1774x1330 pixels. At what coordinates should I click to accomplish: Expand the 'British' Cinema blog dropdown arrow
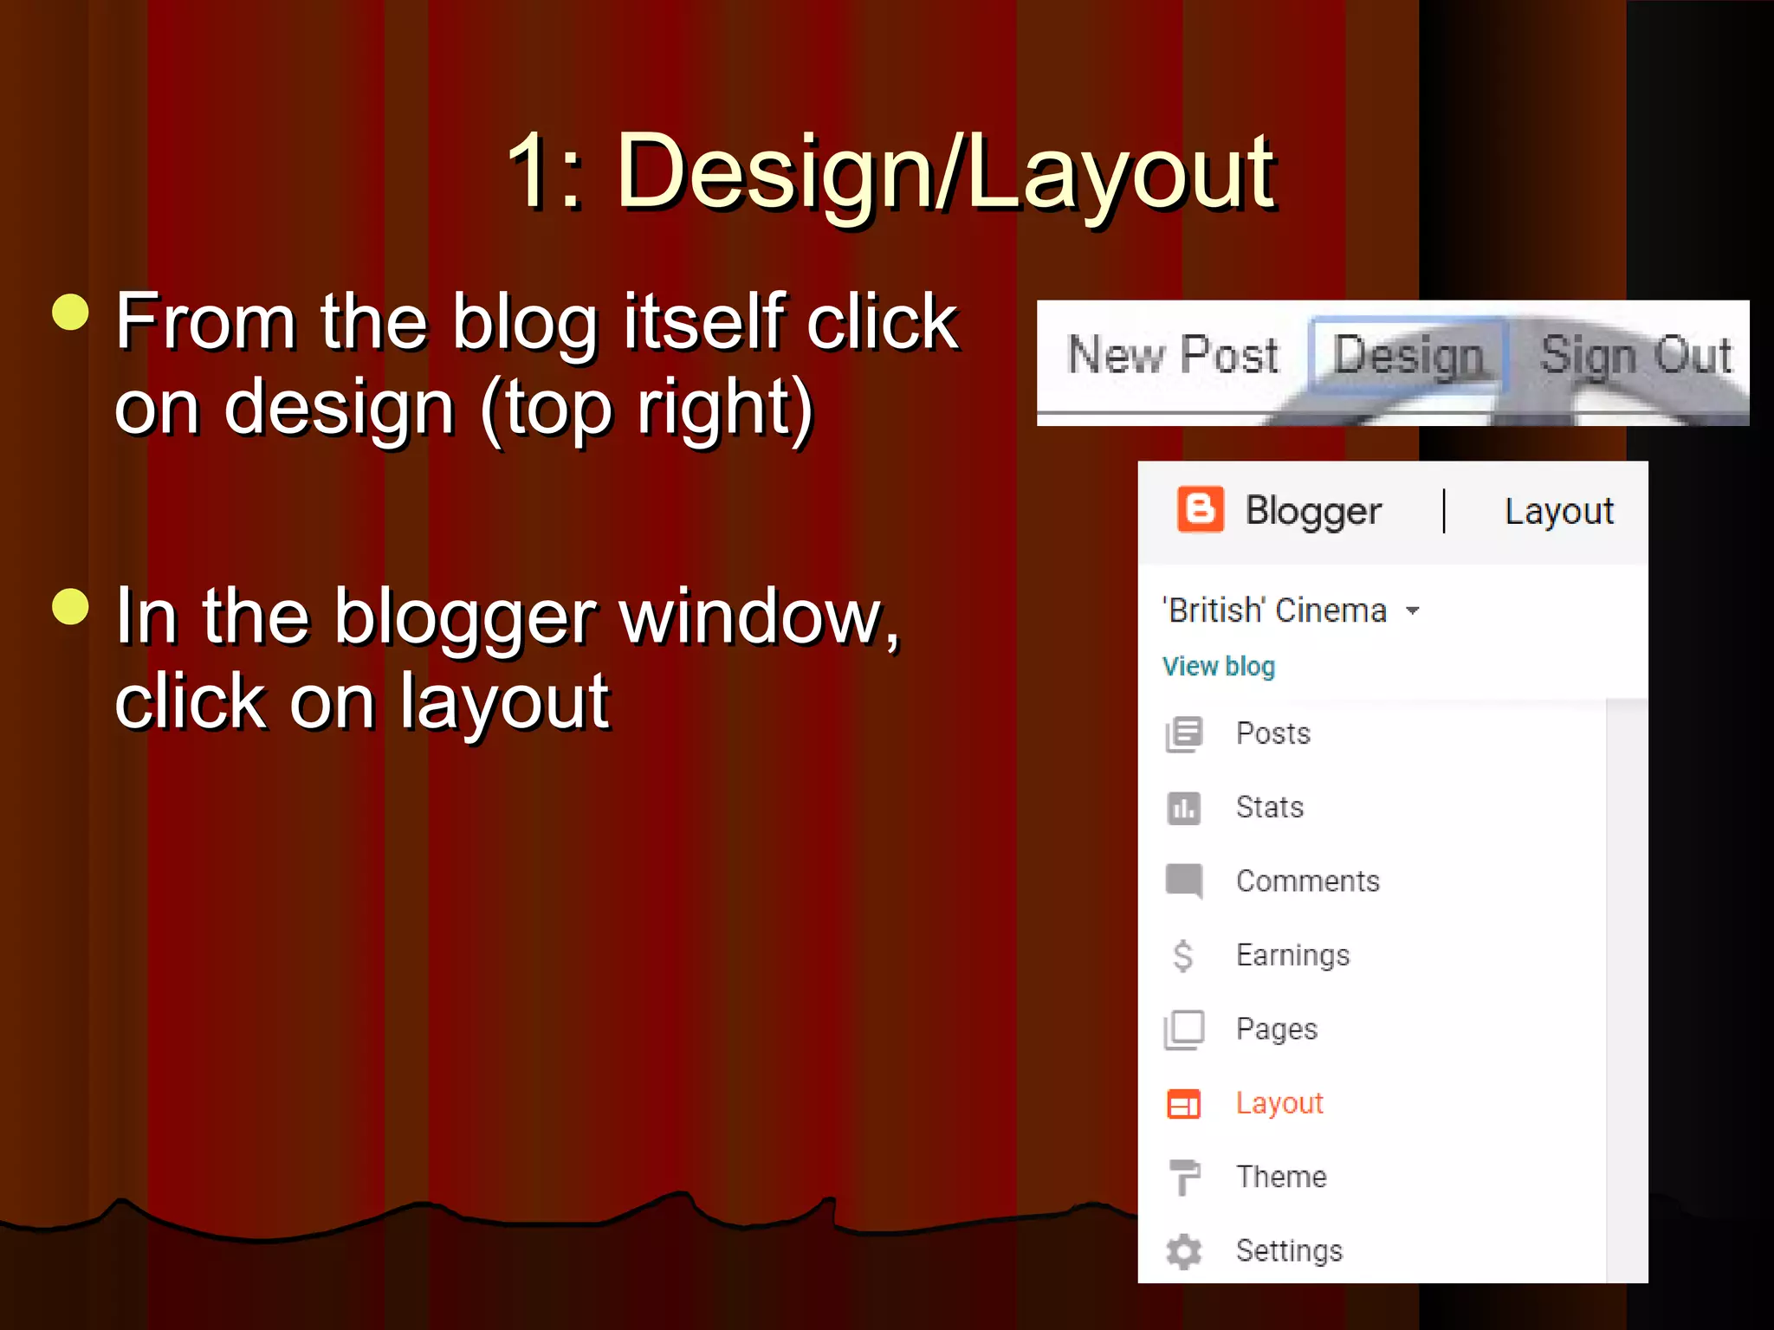1413,611
